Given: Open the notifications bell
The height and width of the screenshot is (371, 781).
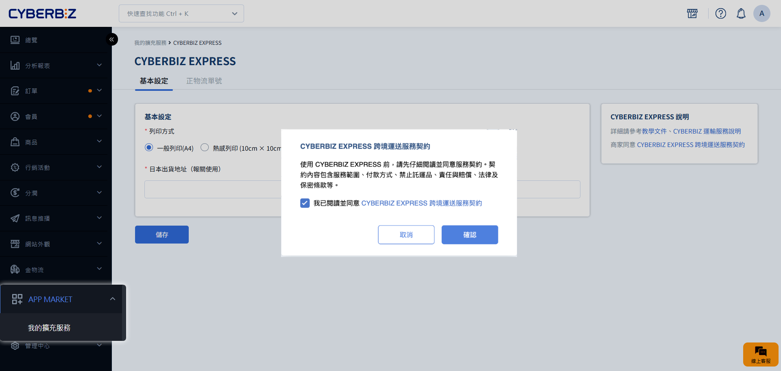Looking at the screenshot, I should (741, 13).
